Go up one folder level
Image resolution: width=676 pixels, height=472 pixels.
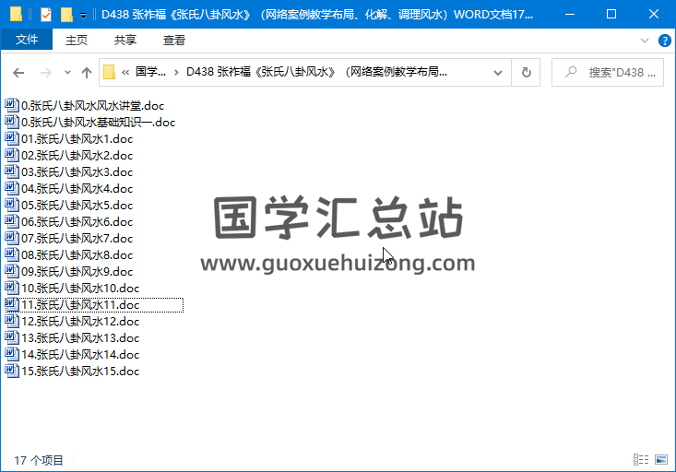87,73
